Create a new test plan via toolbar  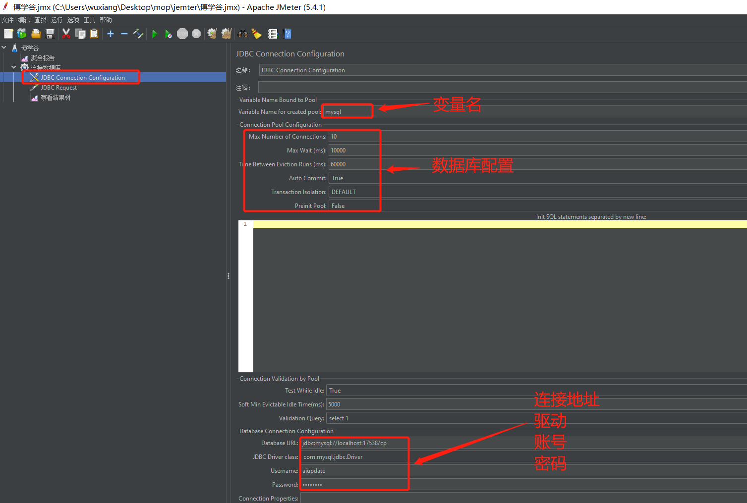(8, 34)
